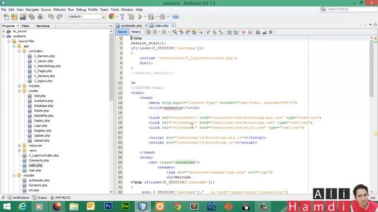This screenshot has height=212, width=378.
Task: Collapse the controllers folder
Action: [19, 51]
